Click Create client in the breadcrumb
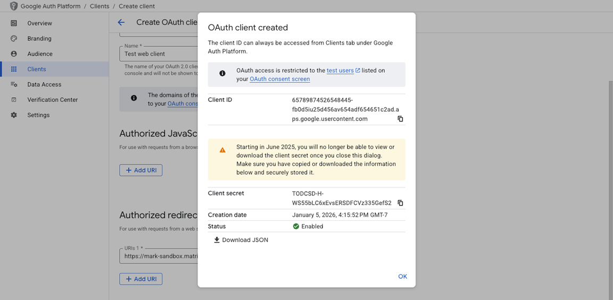The height and width of the screenshot is (300, 613). [137, 6]
